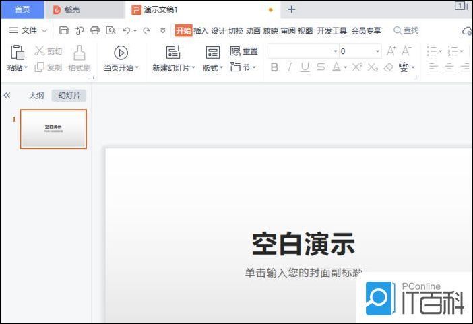Redo the last action
The height and width of the screenshot is (324, 473).
(147, 30)
